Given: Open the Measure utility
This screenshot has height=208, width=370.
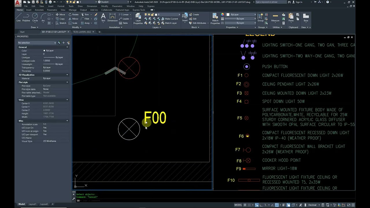Looking at the screenshot, I should coord(275,17).
